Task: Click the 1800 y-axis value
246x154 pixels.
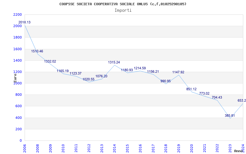Action: coord(18,38)
